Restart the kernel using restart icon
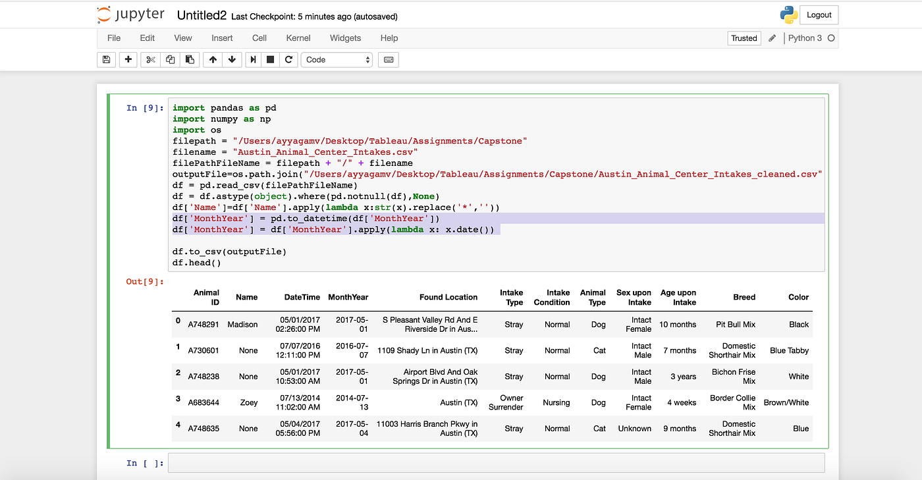Image resolution: width=922 pixels, height=480 pixels. tap(288, 59)
